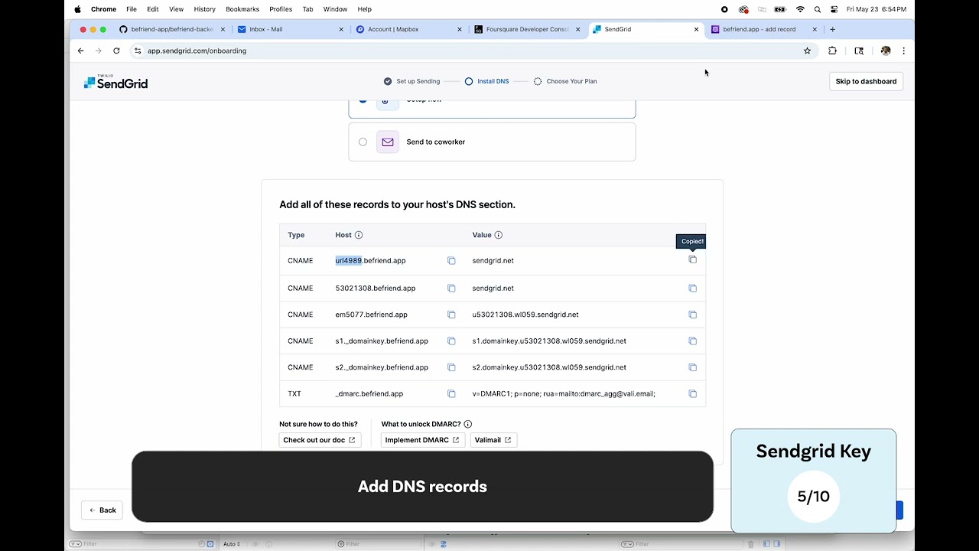Open info about unlocking DMARC

coord(468,424)
